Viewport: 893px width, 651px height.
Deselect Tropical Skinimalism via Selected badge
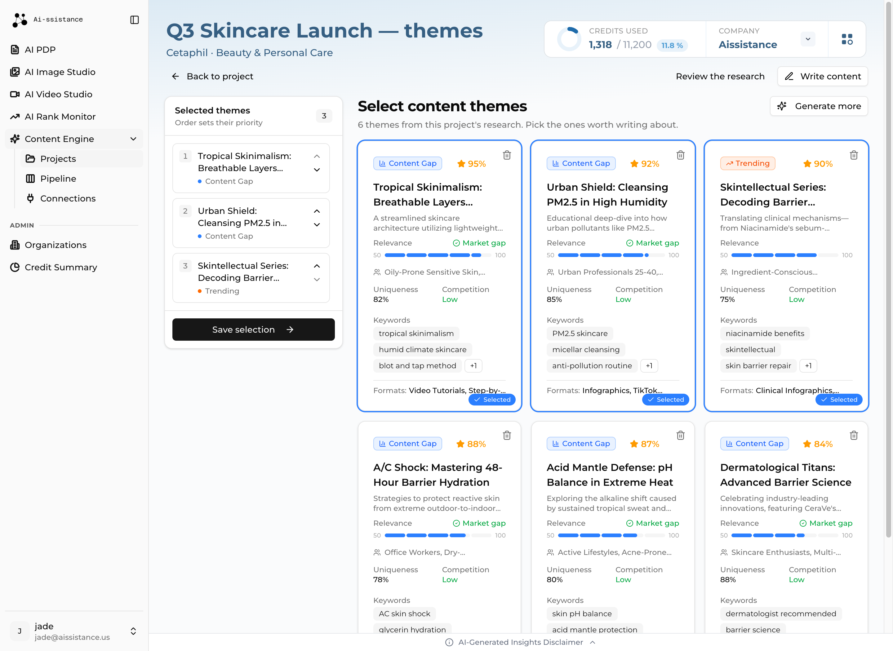tap(492, 400)
